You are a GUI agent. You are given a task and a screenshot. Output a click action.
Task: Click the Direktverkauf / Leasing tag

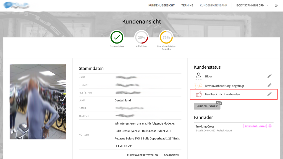(x=255, y=126)
